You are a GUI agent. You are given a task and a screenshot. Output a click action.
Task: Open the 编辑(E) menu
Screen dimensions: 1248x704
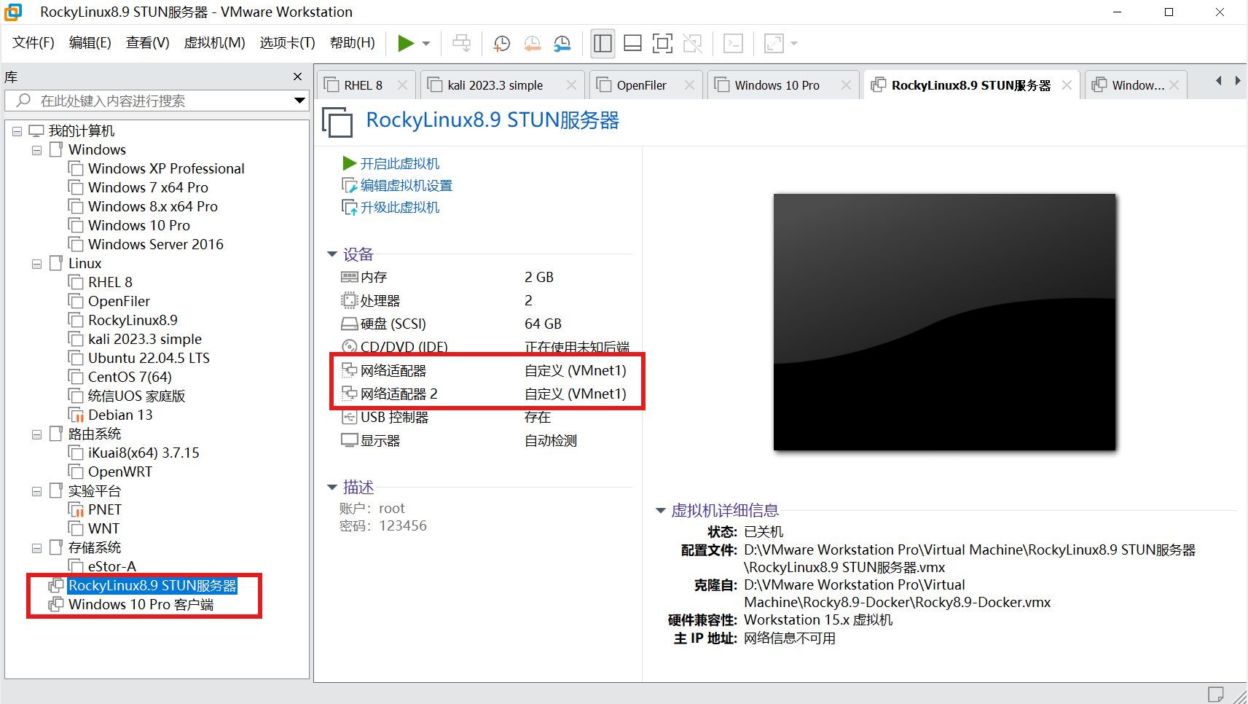coord(90,43)
